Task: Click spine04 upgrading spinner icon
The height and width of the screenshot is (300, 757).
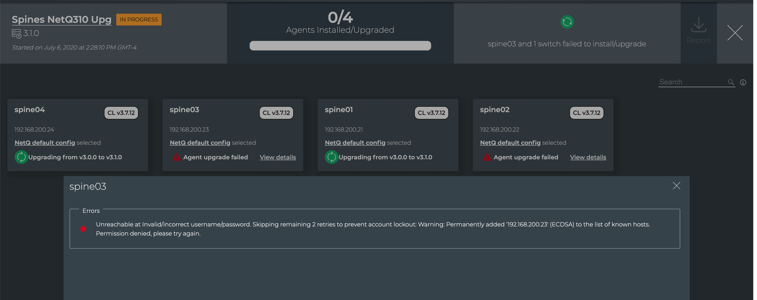Action: click(21, 157)
